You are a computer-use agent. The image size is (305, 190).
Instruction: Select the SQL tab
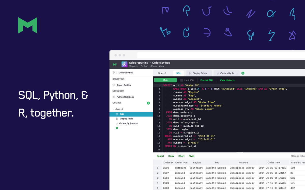tap(179, 73)
